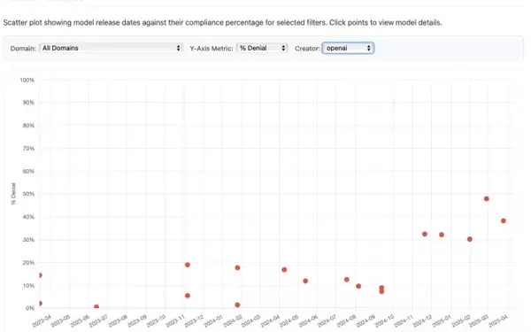The image size is (531, 332).
Task: Click the 10% data point after 2024-08
Action: (x=358, y=286)
